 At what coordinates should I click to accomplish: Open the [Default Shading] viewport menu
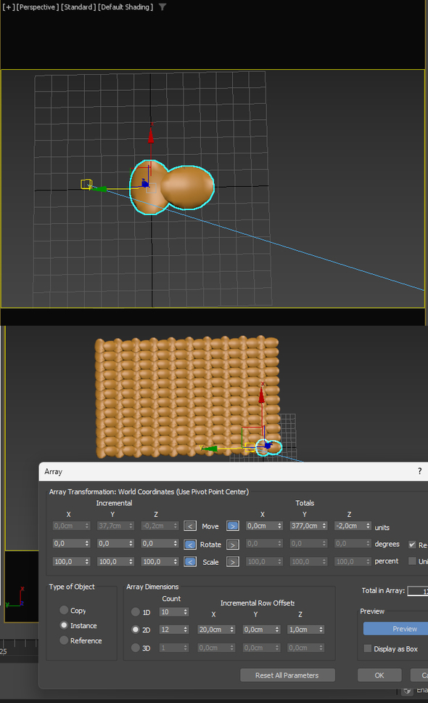pyautogui.click(x=125, y=7)
